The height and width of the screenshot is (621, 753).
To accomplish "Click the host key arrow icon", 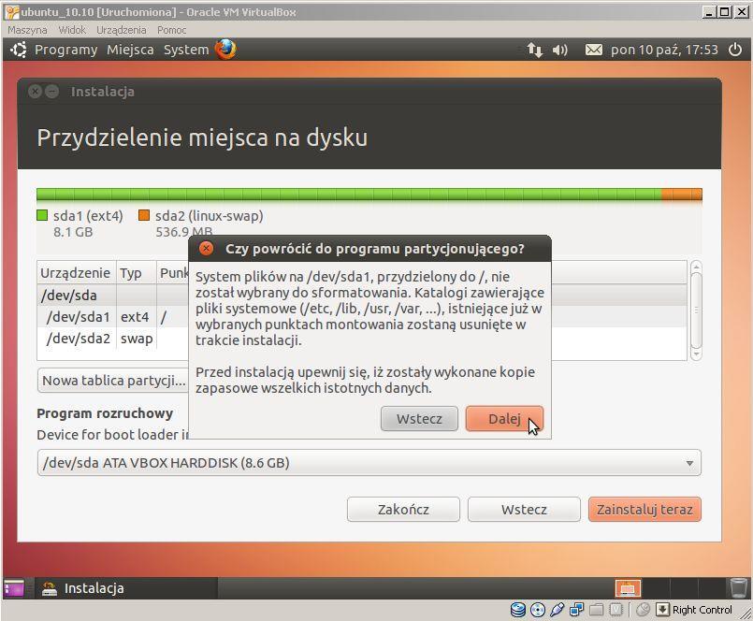I will click(662, 610).
